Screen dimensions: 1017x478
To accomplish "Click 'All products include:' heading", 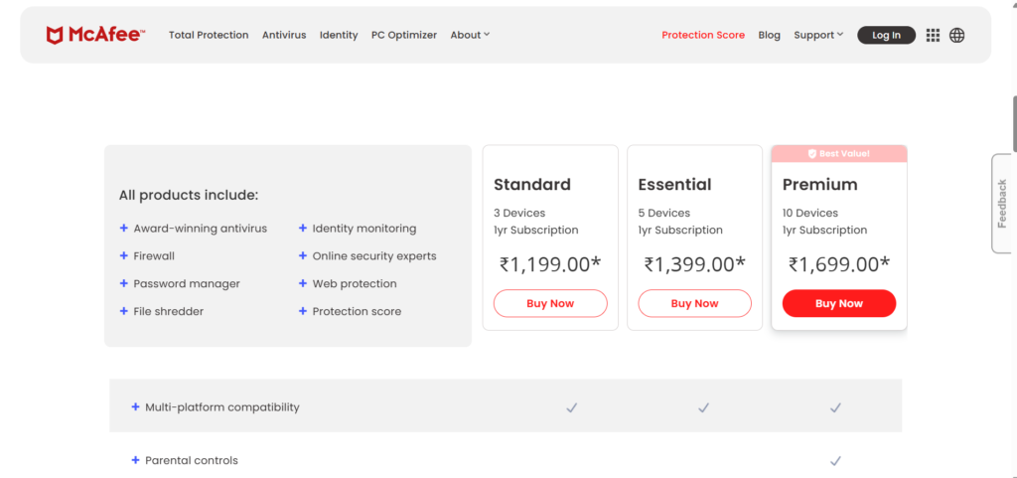I will point(189,195).
